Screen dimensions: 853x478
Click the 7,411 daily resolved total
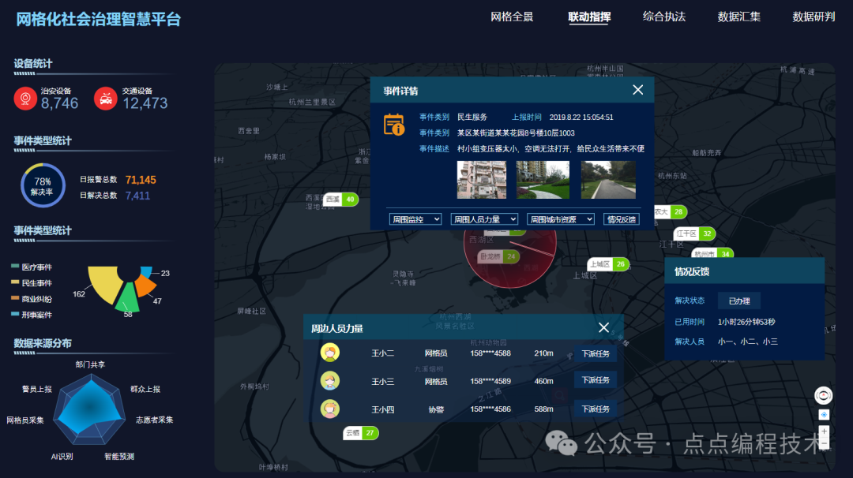[137, 196]
